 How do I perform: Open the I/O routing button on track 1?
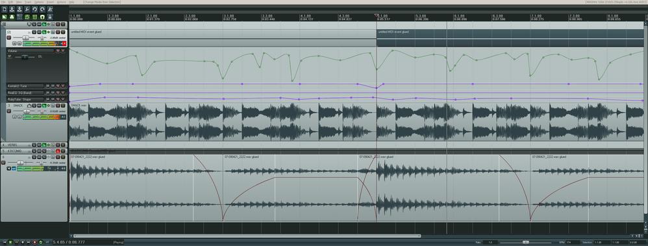[34, 32]
